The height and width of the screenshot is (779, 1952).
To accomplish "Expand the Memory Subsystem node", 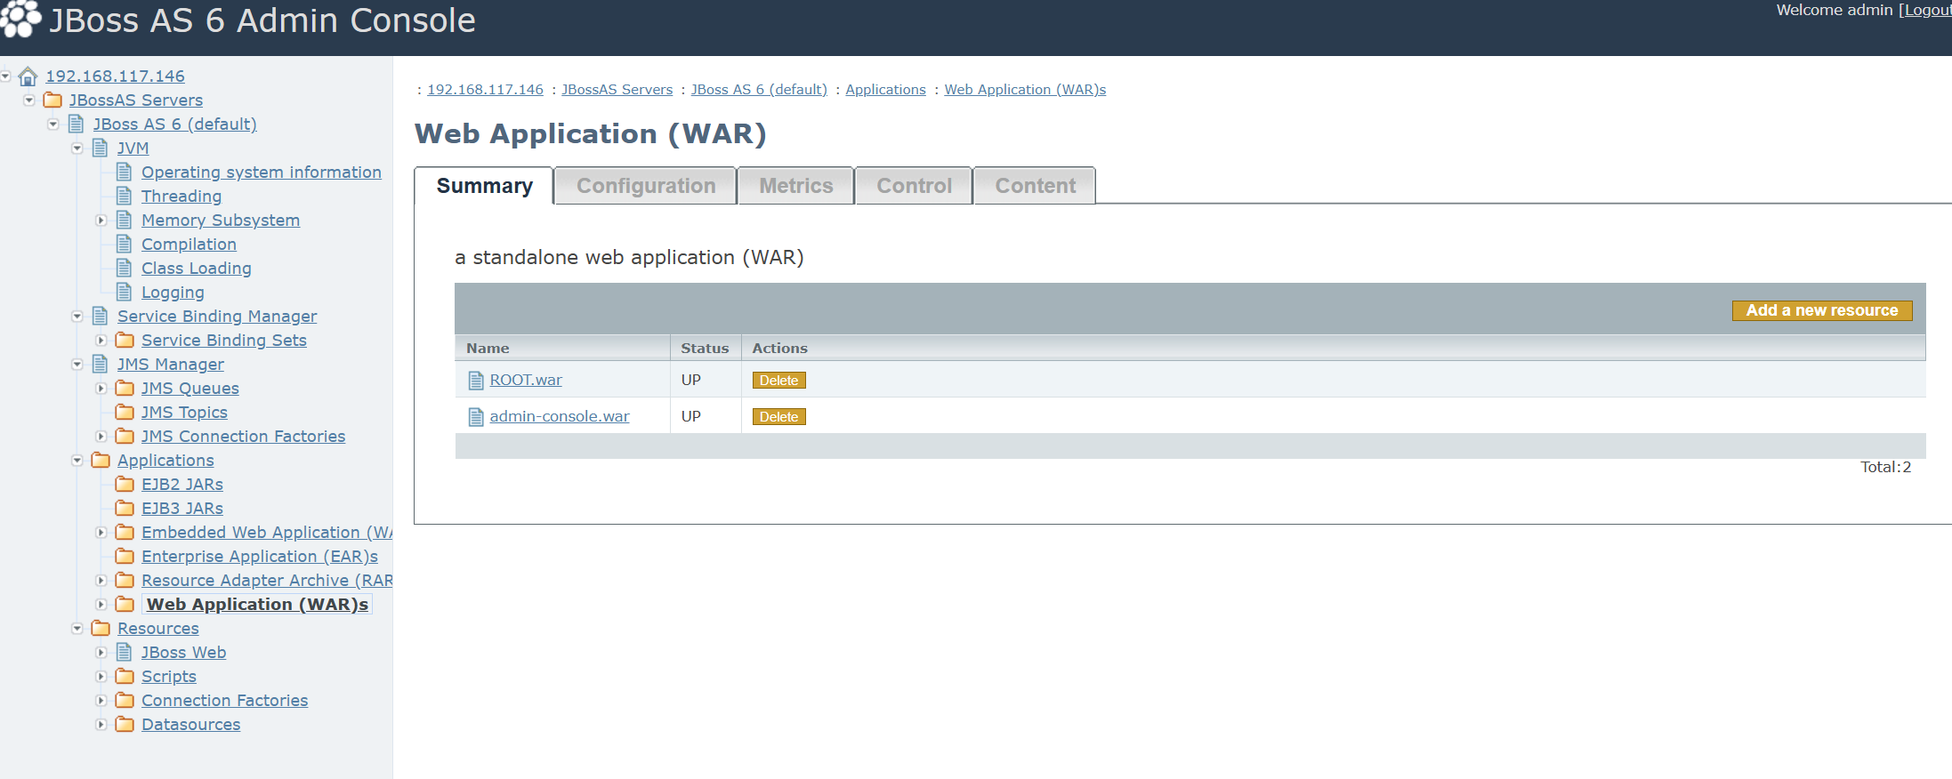I will tap(101, 221).
